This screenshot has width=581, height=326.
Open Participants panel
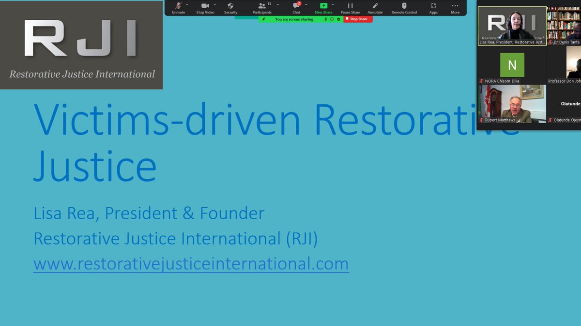click(262, 8)
